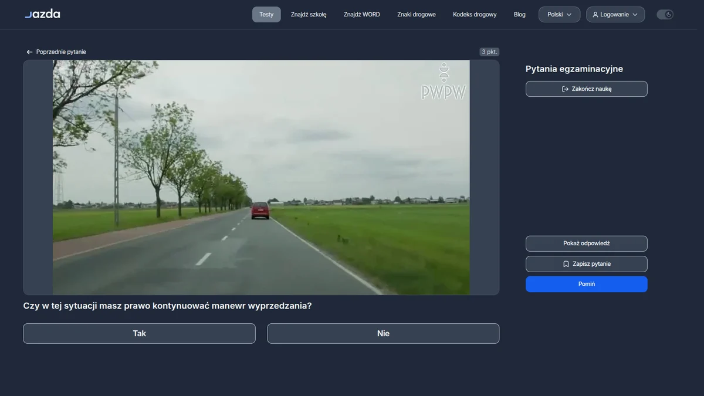Viewport: 704px width, 396px height.
Task: Navigate to Kodeks drogowy
Action: [475, 15]
